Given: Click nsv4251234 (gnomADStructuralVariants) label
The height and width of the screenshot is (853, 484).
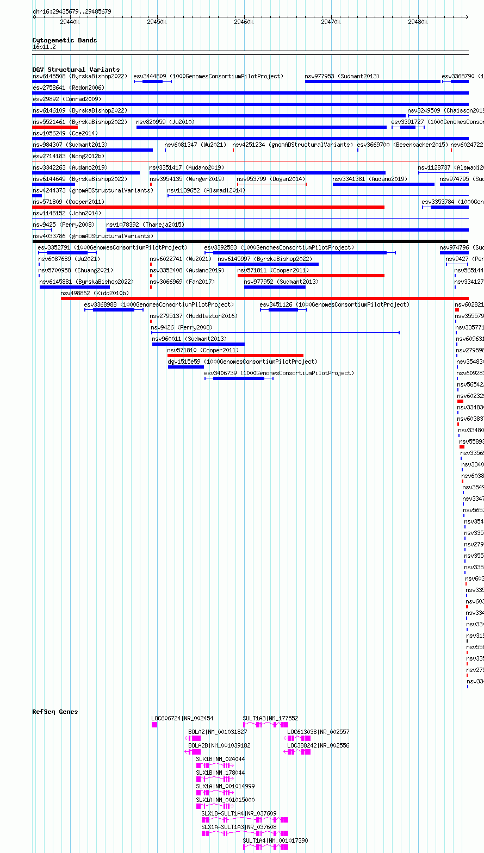Looking at the screenshot, I should tap(292, 145).
